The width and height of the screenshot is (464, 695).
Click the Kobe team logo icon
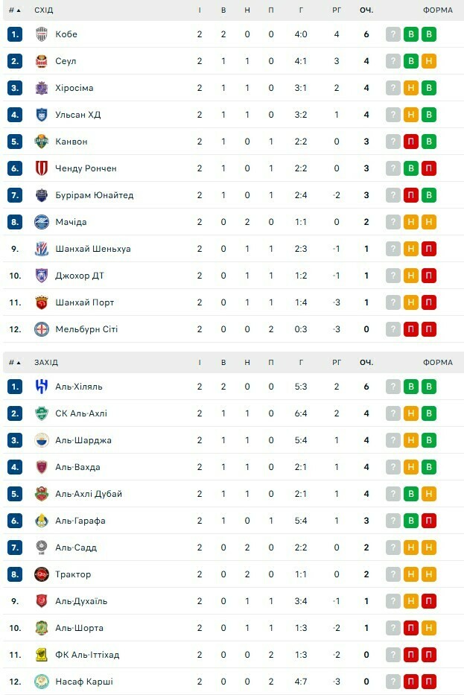point(42,34)
